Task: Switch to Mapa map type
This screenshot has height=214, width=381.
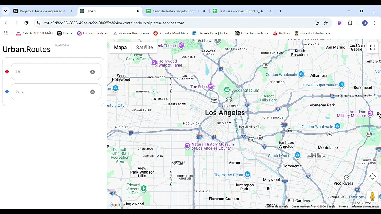Action: click(120, 48)
